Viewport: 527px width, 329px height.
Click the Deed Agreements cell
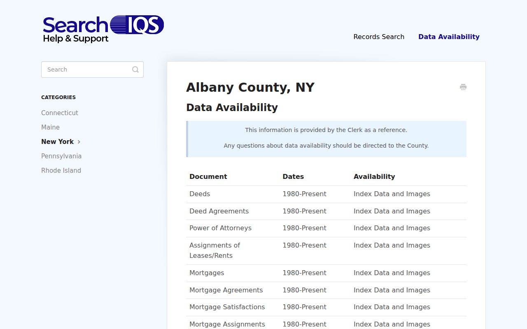click(219, 211)
